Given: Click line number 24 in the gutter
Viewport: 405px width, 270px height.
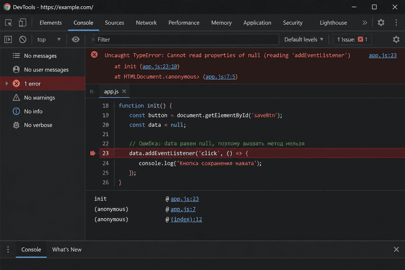Looking at the screenshot, I should point(105,163).
